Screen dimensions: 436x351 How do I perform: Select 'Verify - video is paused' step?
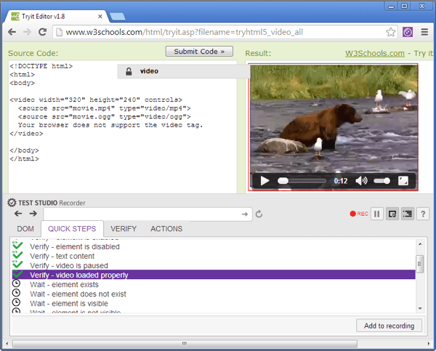click(214, 266)
